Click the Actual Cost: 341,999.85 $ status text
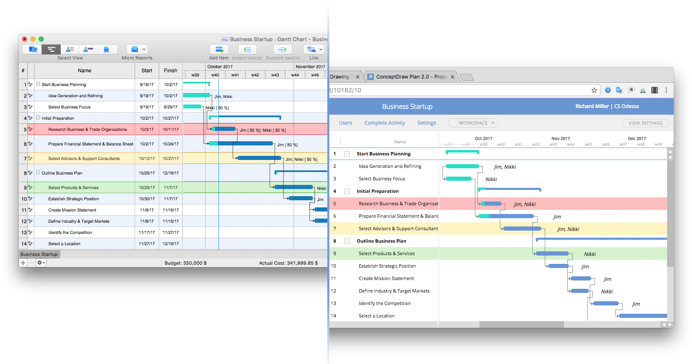 click(288, 263)
